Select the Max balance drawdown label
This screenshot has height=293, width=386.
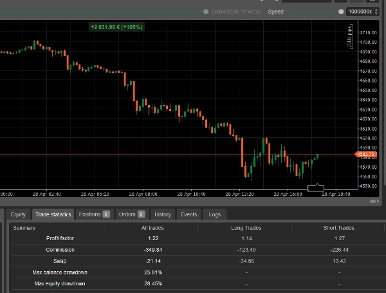(x=60, y=272)
